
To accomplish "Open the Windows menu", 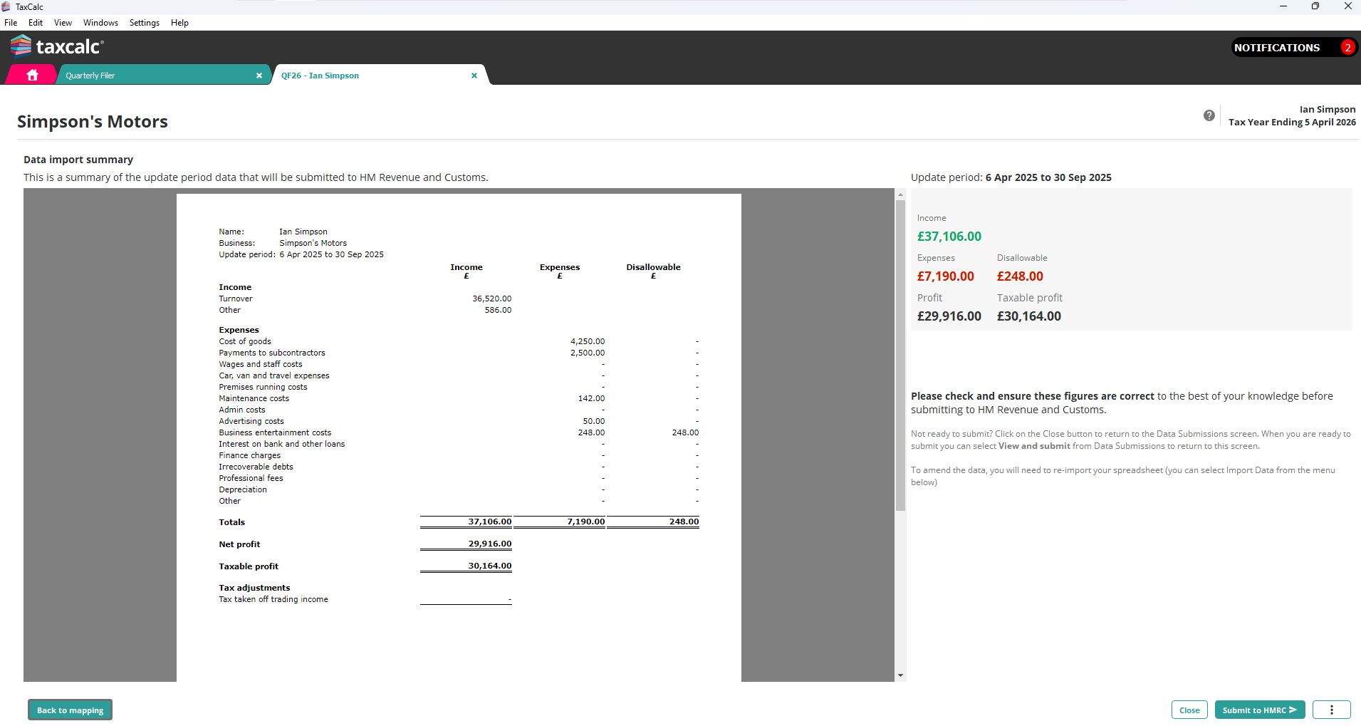I will [x=100, y=23].
